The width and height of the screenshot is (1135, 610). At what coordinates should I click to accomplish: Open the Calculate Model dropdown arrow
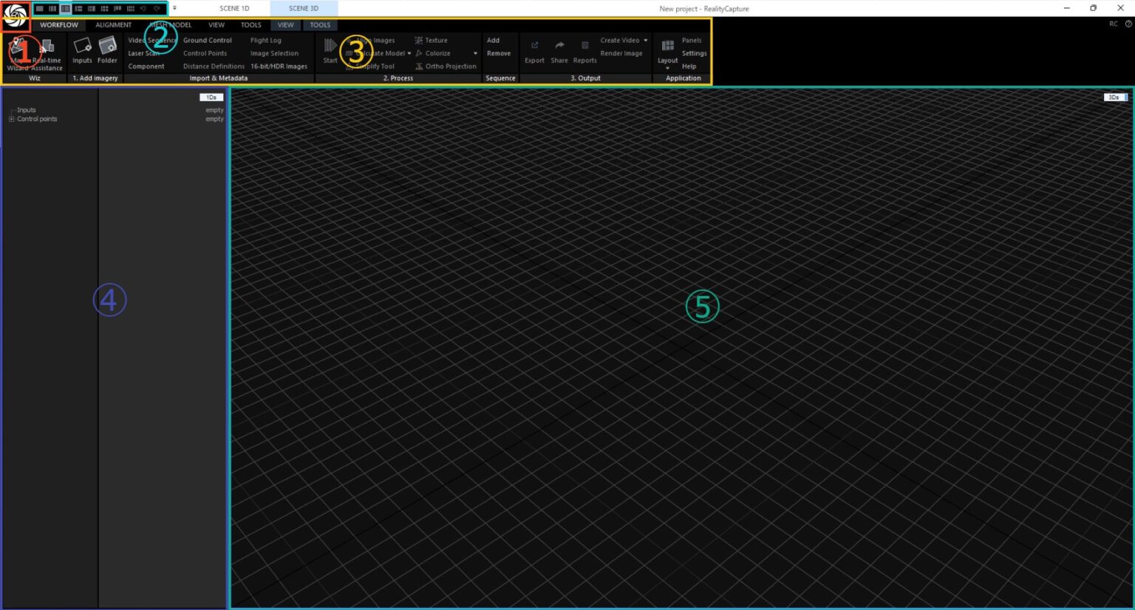409,53
